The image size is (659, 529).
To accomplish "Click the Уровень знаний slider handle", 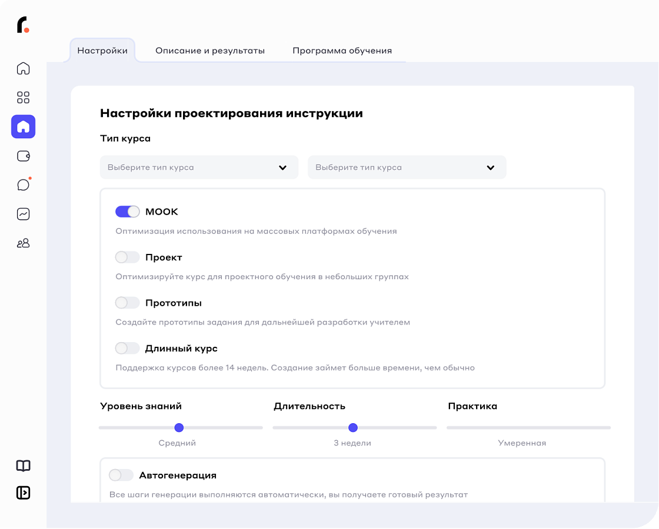I will click(x=179, y=428).
